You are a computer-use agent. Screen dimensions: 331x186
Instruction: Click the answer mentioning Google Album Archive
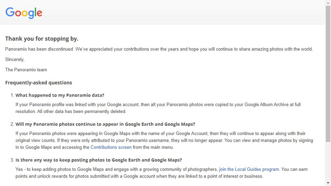tap(158, 108)
